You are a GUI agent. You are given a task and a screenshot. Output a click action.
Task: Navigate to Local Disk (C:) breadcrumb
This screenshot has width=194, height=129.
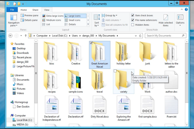click(x=60, y=36)
